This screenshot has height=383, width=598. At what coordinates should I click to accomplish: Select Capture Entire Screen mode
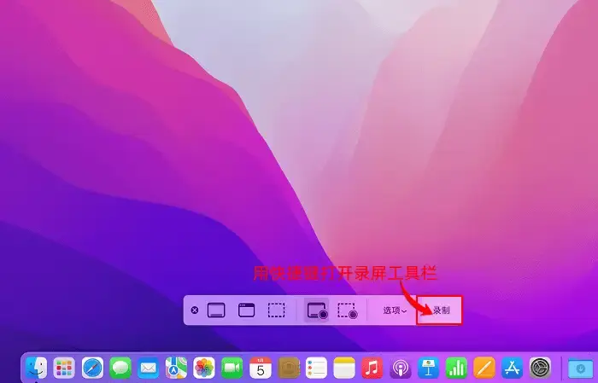point(216,310)
